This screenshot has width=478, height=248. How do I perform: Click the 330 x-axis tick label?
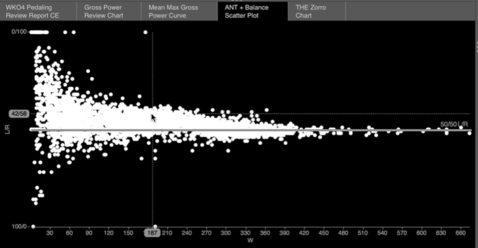(245, 233)
